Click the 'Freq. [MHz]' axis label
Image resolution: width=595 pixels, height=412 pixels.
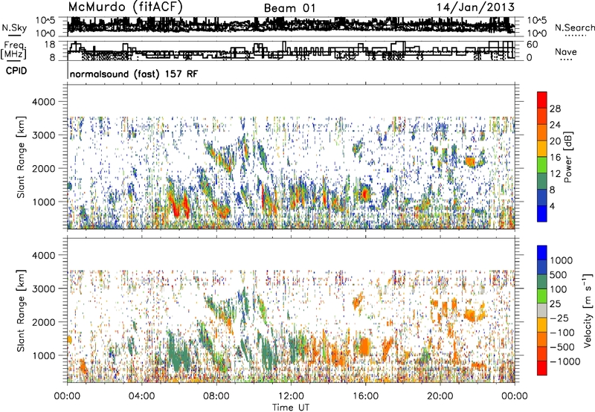(13, 51)
